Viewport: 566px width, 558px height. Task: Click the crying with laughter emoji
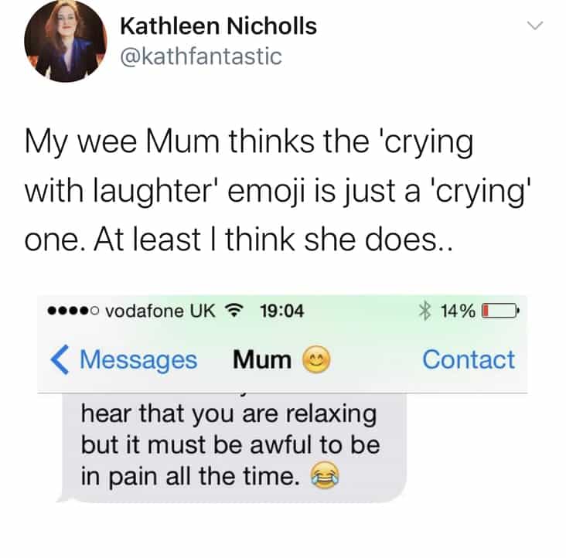coord(325,475)
